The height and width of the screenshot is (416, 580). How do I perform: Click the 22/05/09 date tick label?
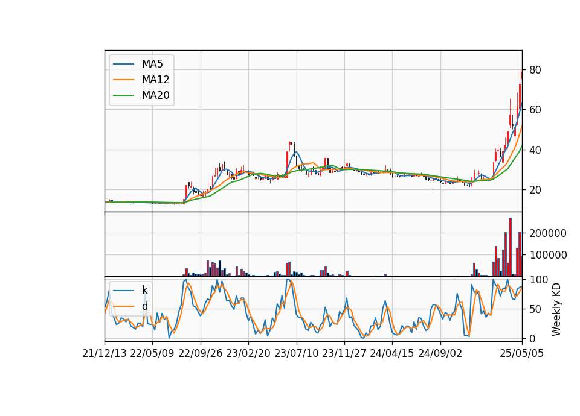point(152,354)
